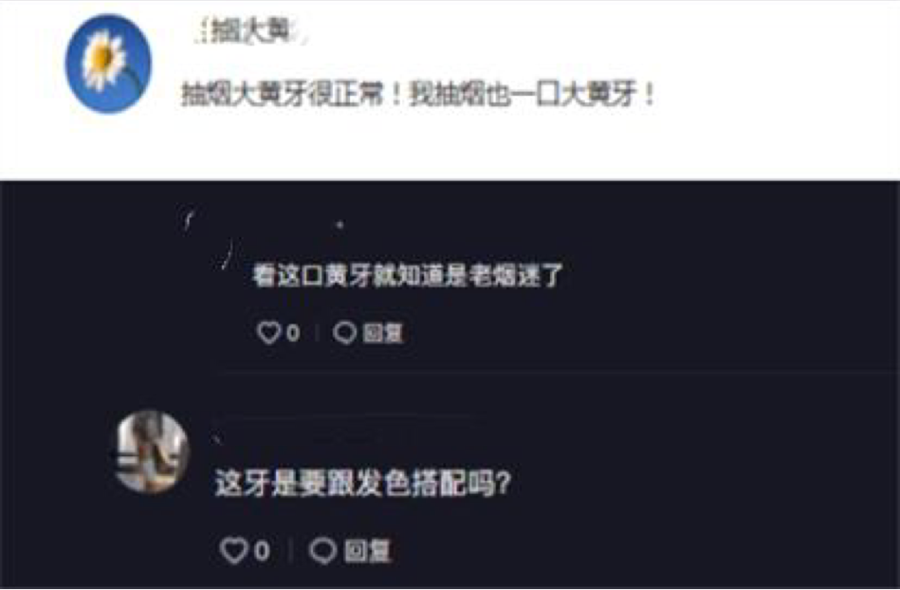Select the comment 看这口黄牙就知道是老烟迷了
The width and height of the screenshot is (900, 590).
pyautogui.click(x=408, y=275)
